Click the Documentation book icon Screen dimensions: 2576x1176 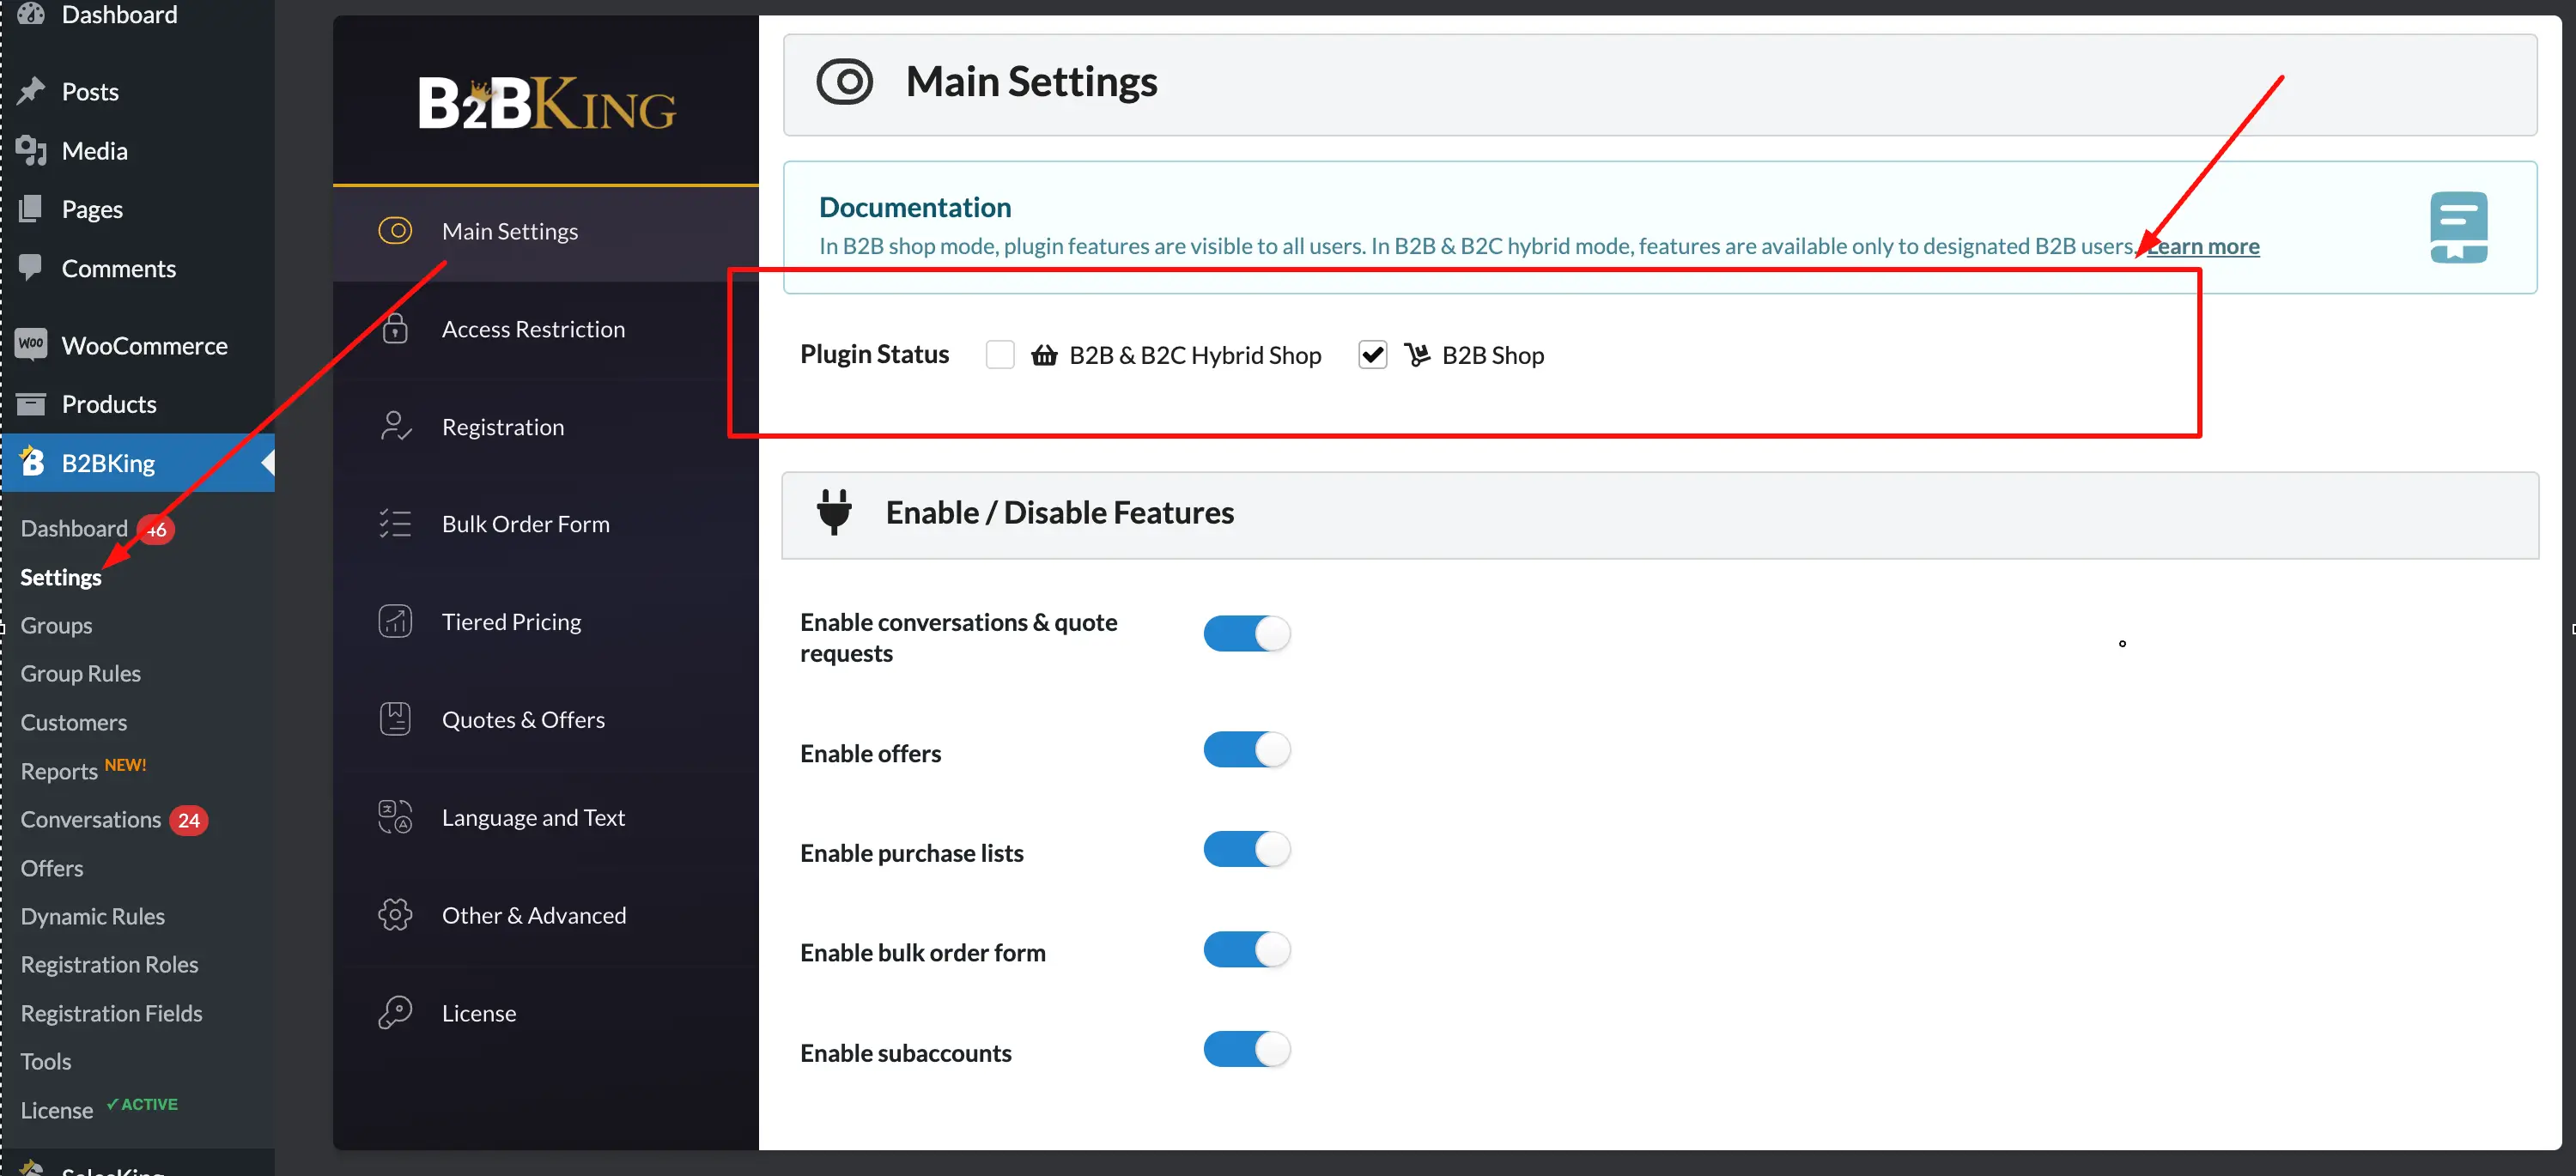(2459, 227)
